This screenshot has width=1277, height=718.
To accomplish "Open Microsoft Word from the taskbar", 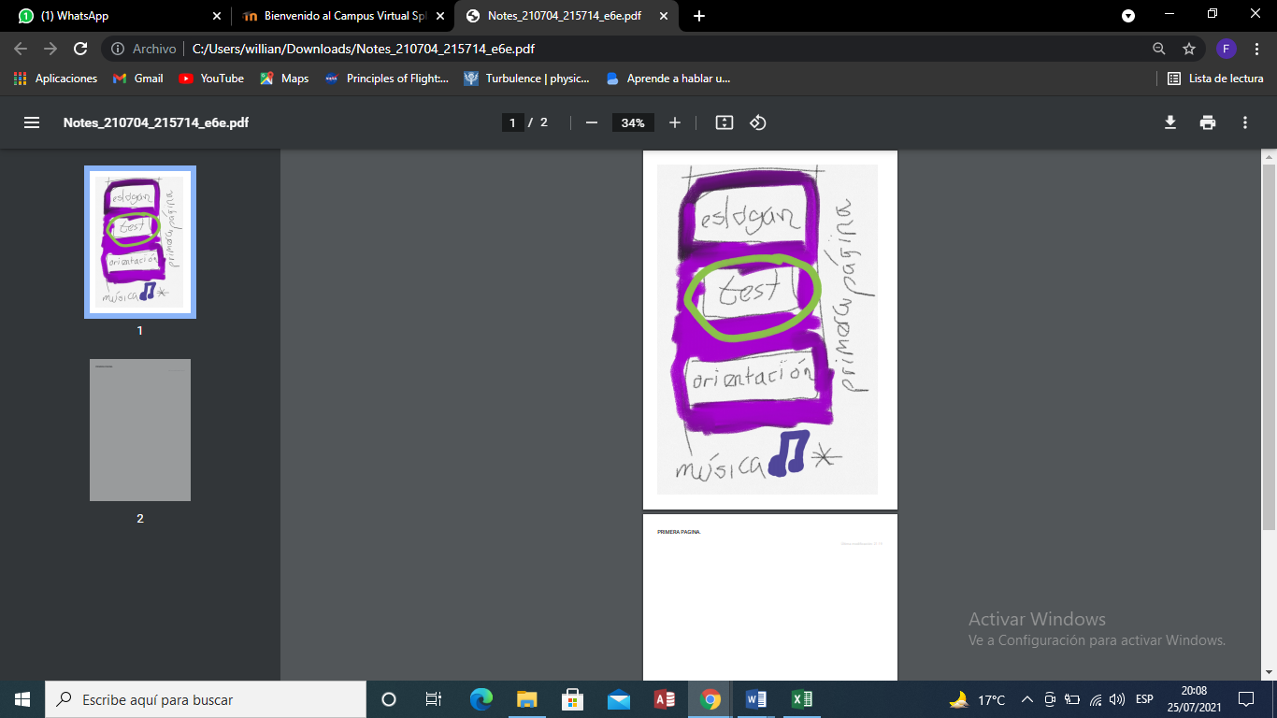I will click(756, 699).
